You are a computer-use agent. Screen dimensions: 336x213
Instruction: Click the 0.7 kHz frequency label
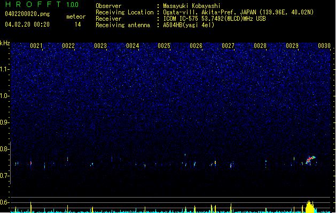point(5,176)
